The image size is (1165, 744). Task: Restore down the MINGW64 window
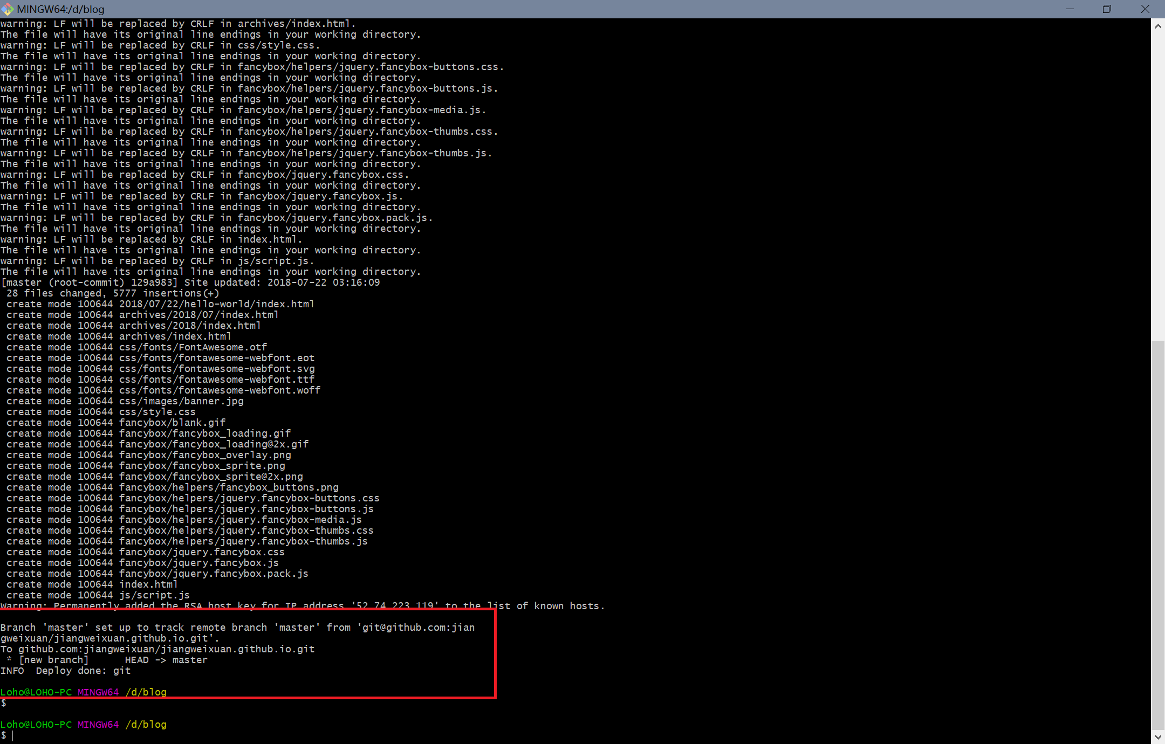[1107, 9]
